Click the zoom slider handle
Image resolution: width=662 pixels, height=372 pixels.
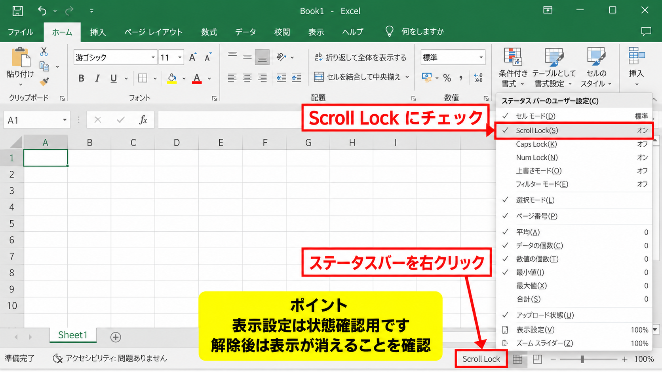point(582,359)
